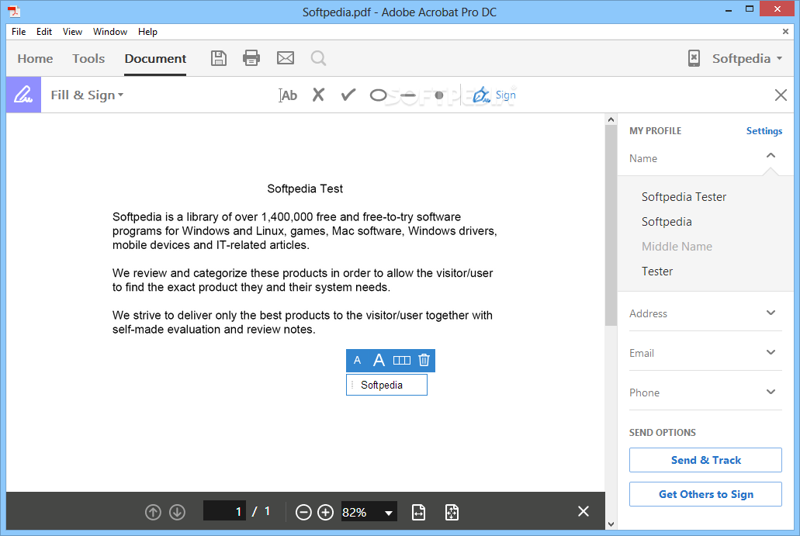
Task: Click the scroll up arrow of document
Action: [611, 119]
